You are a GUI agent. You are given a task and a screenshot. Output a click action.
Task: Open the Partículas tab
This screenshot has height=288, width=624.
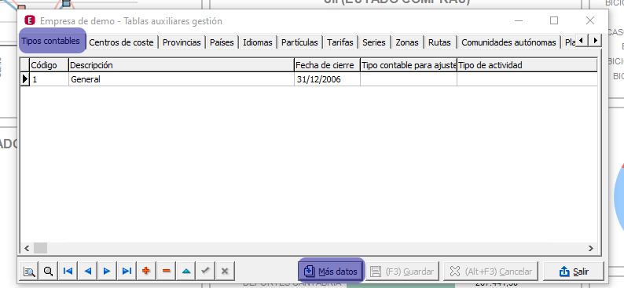pos(299,42)
